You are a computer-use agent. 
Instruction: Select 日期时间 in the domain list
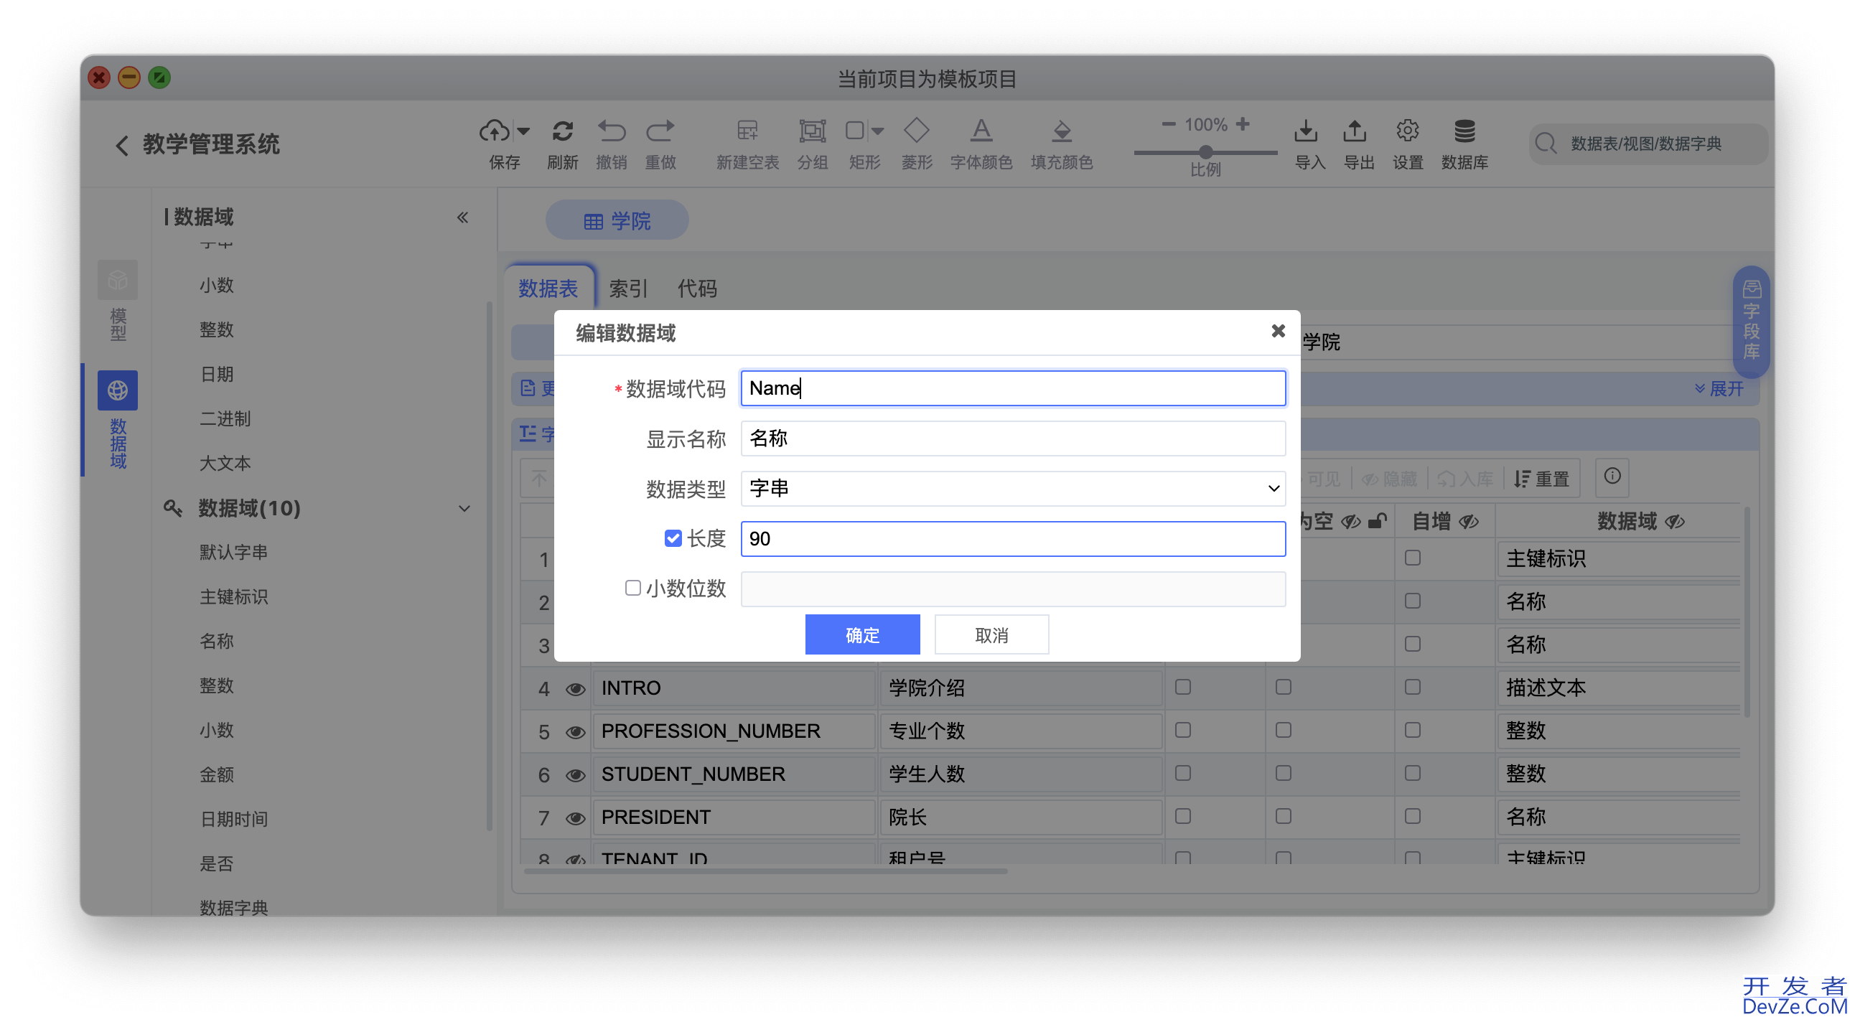[x=233, y=819]
